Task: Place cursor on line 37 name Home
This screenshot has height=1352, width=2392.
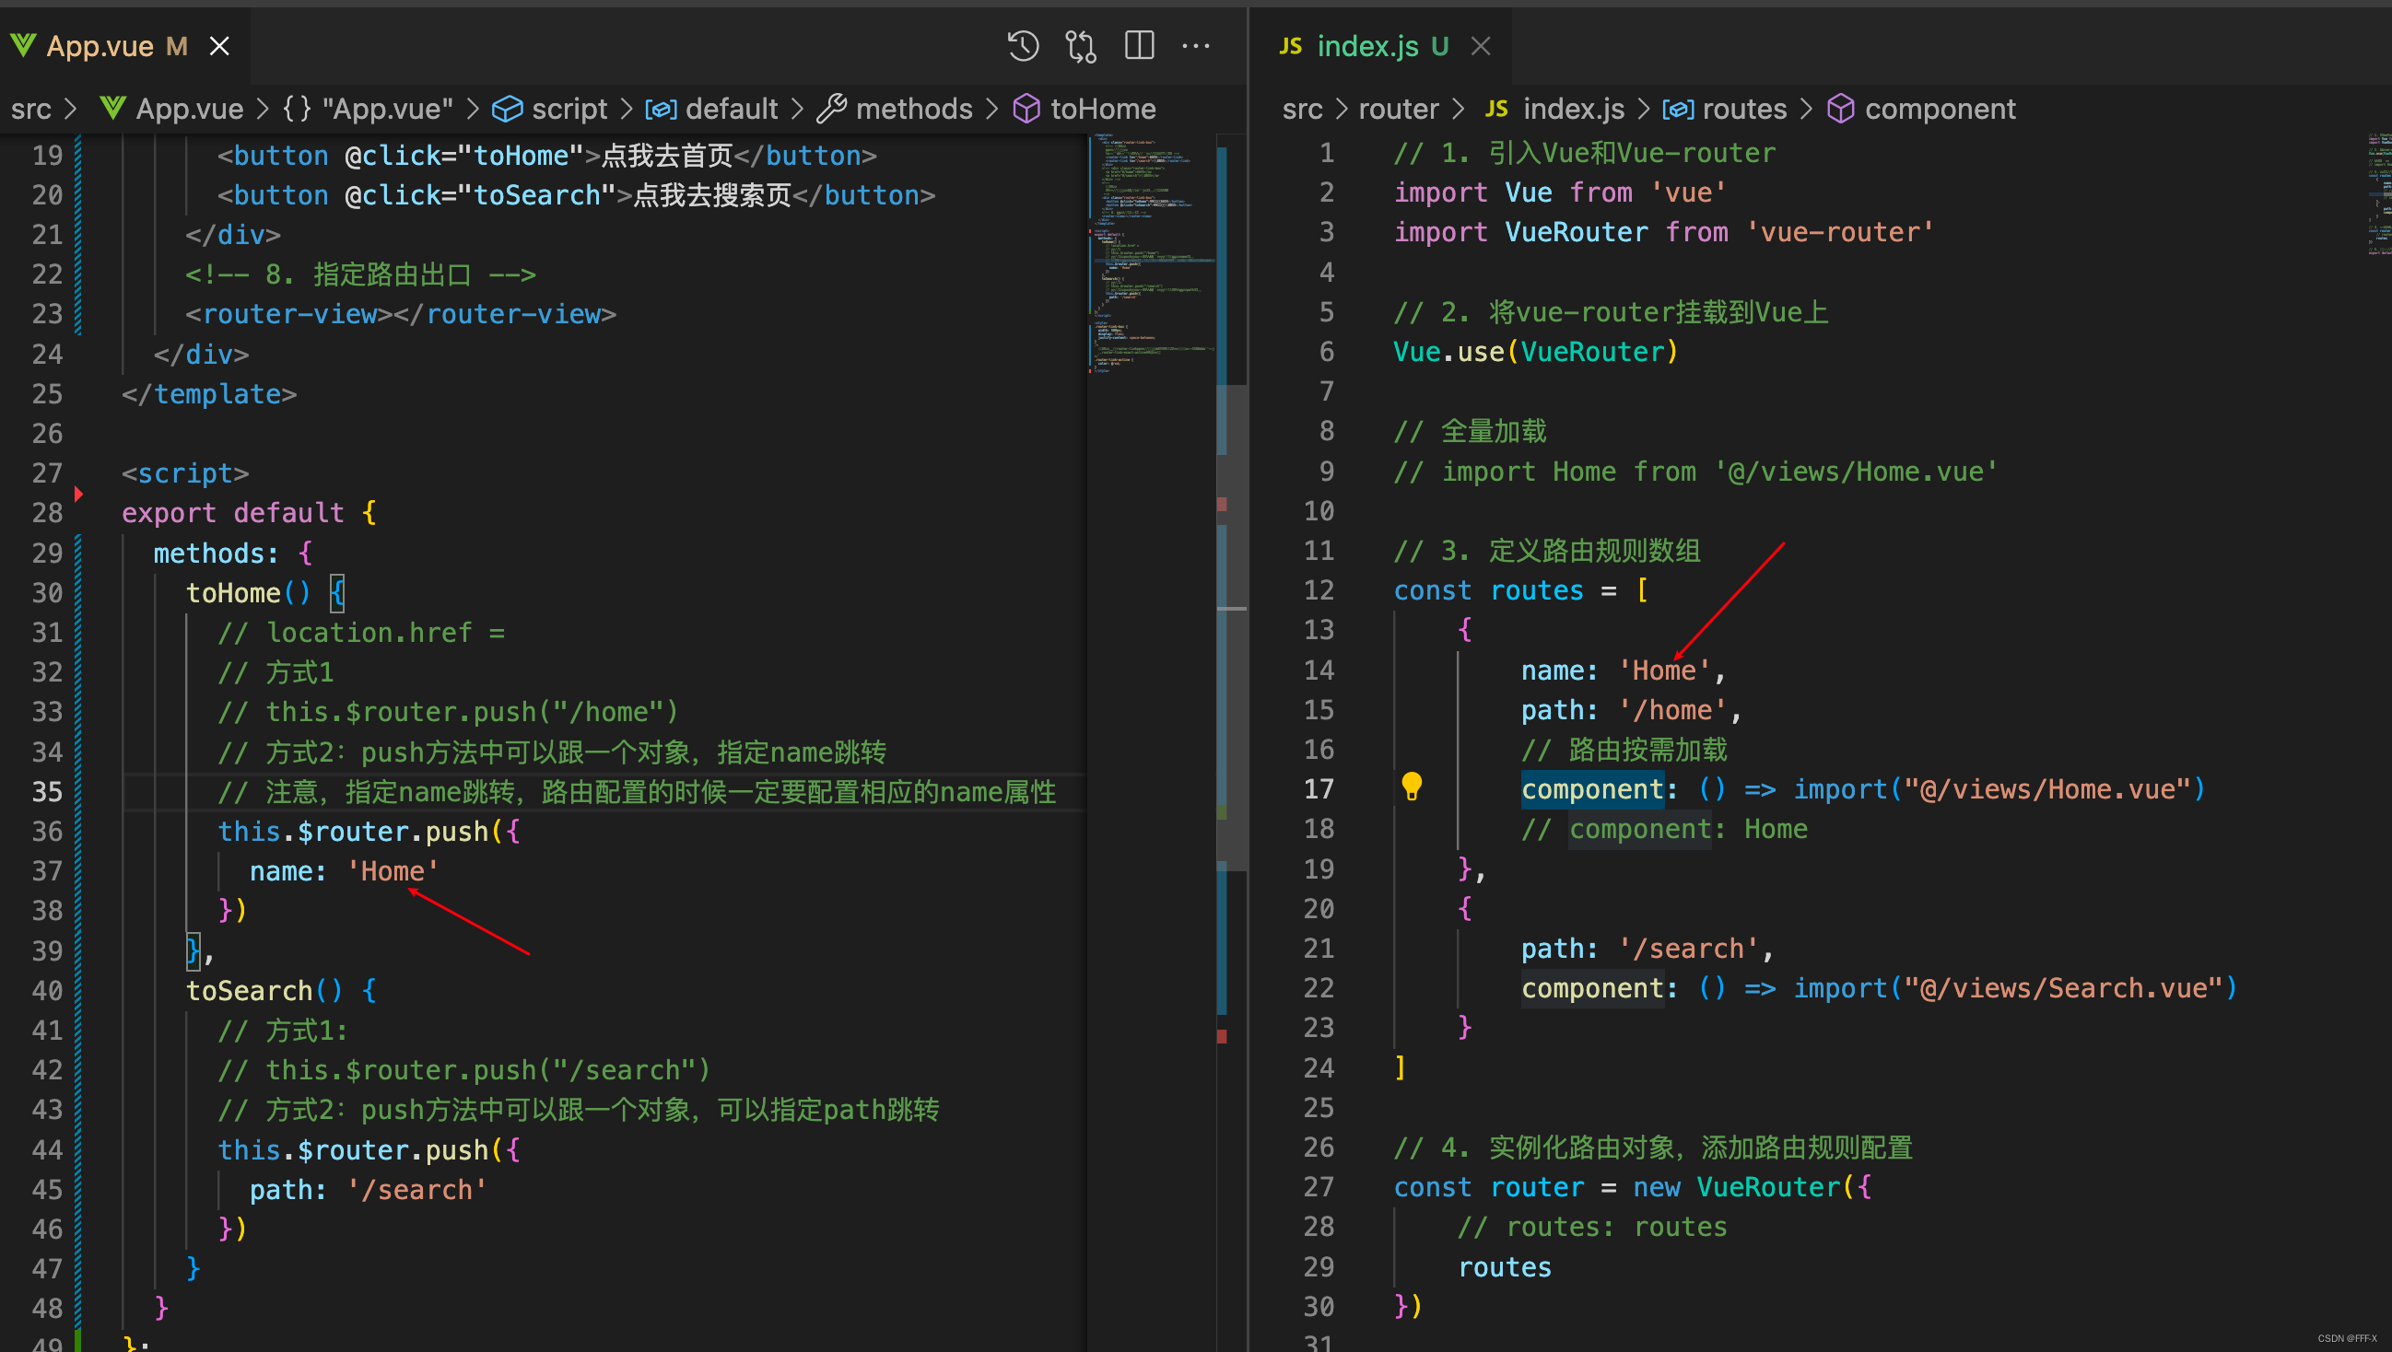Action: pyautogui.click(x=392, y=871)
